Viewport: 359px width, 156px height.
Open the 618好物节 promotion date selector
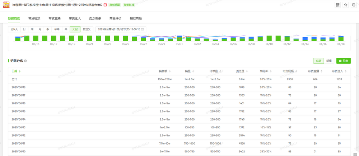(119, 29)
